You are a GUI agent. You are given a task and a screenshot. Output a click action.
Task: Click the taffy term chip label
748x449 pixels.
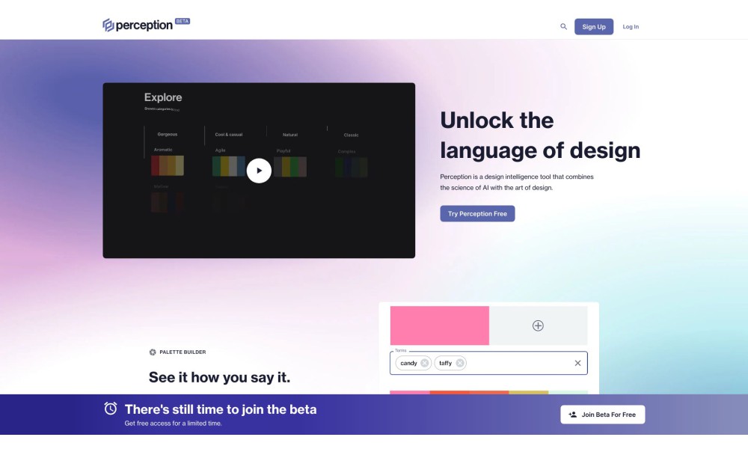446,363
